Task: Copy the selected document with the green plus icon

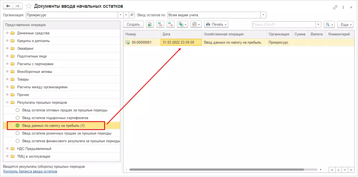Action: pos(150,24)
